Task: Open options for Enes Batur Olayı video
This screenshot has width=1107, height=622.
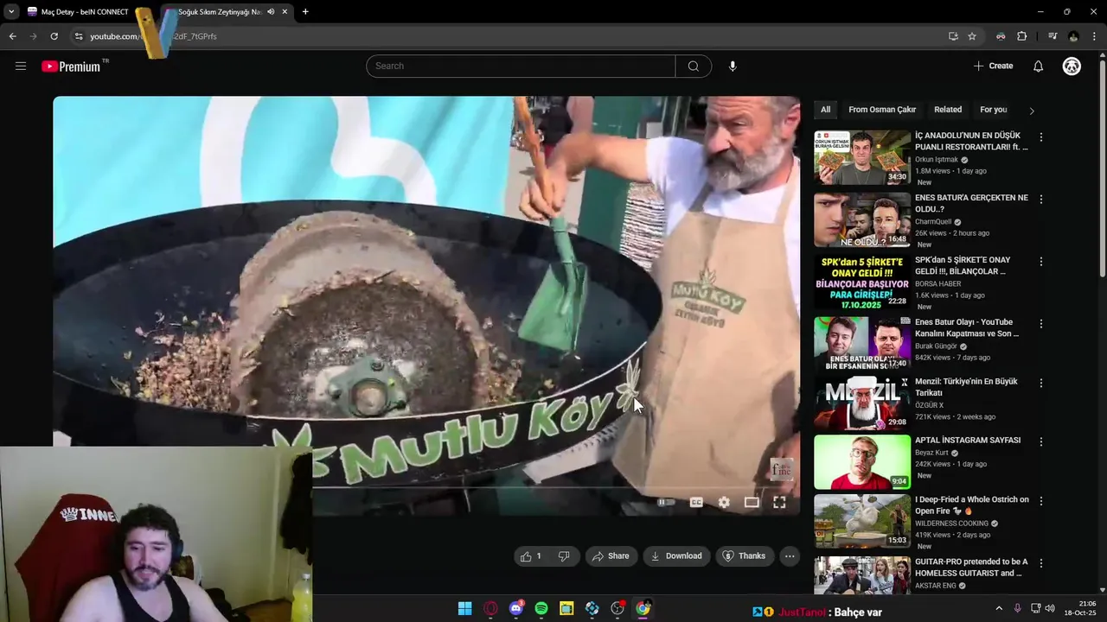Action: [x=1041, y=323]
